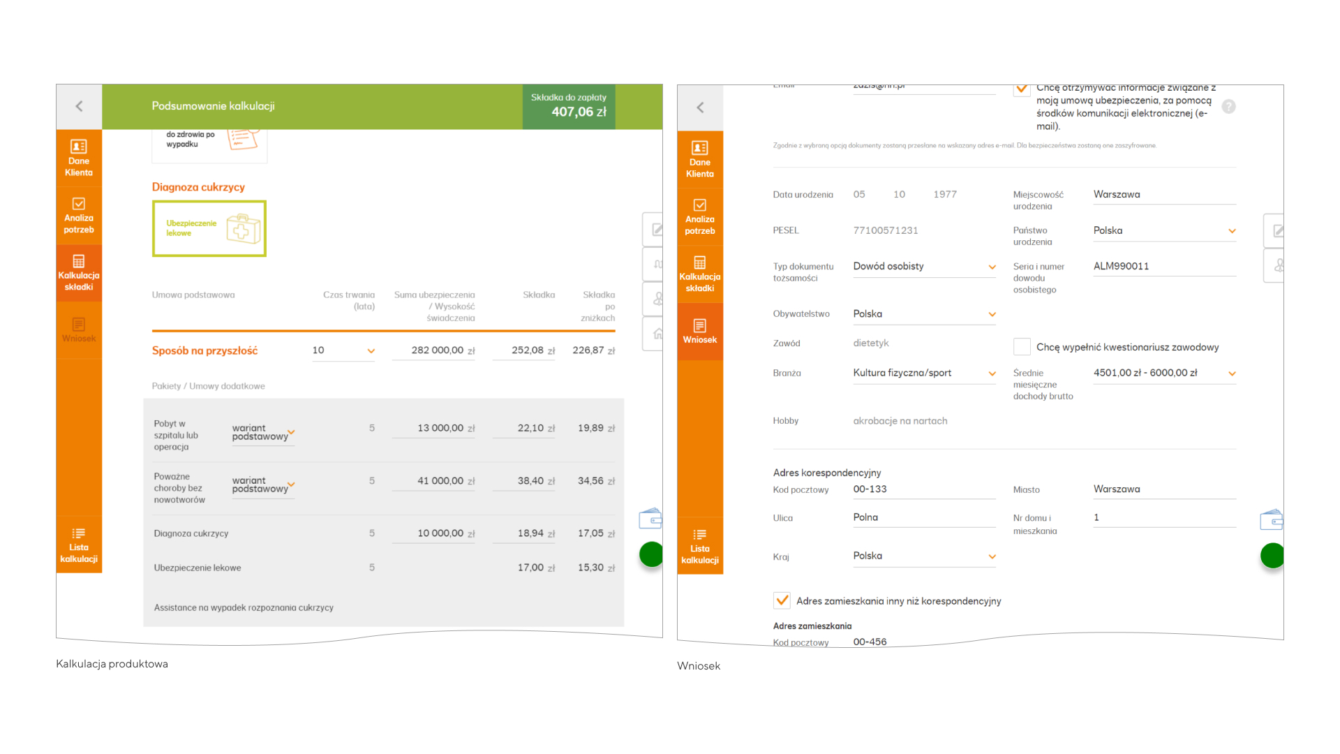Click ID number field ALM990011
Viewport: 1340px width, 754px height.
[x=1165, y=267]
